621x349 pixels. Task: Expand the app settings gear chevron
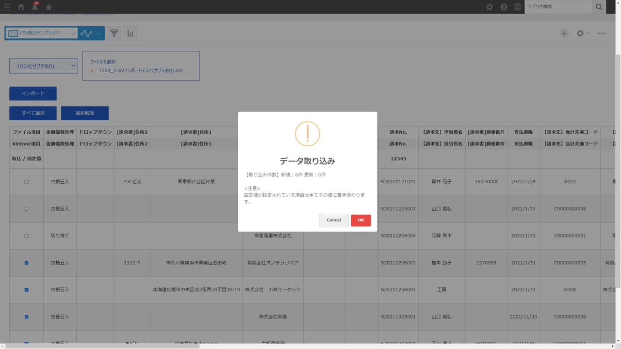(x=588, y=33)
